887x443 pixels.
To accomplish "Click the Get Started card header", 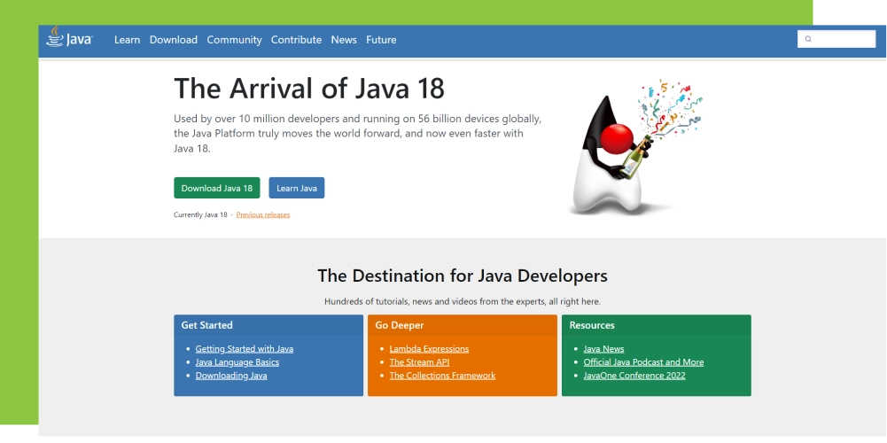I will coord(268,325).
